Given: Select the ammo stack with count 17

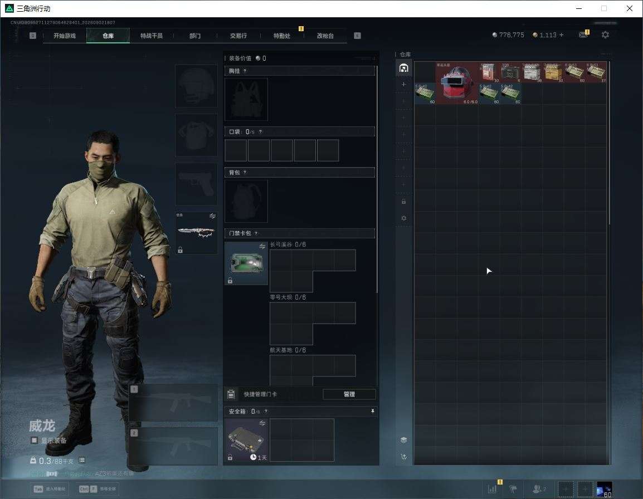Looking at the screenshot, I should 596,72.
